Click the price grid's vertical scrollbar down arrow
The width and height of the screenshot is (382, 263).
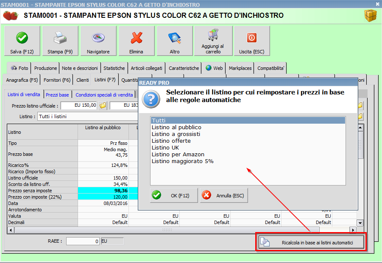[x=360, y=223]
